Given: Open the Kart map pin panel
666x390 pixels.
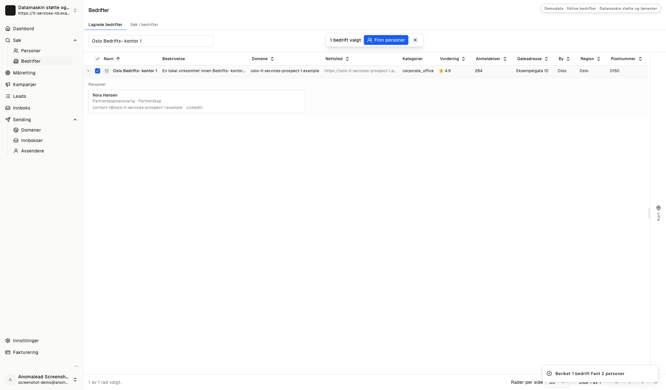Looking at the screenshot, I should click(x=658, y=213).
